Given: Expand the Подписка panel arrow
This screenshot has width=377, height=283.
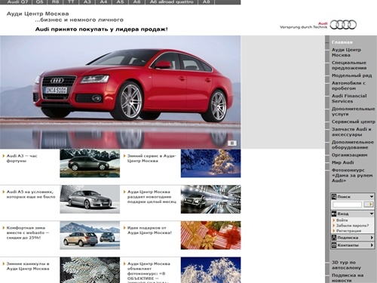Looking at the screenshot, I should [372, 238].
